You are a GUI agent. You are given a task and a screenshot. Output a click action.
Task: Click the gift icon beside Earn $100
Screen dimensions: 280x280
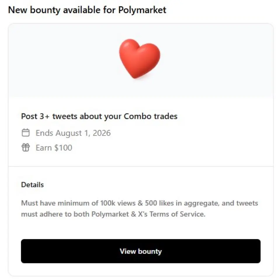coord(26,147)
